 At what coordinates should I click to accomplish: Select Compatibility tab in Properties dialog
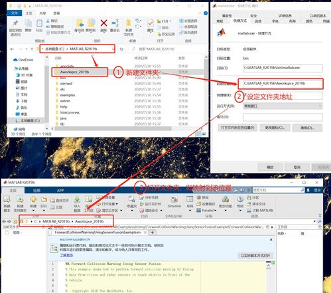coord(227,16)
